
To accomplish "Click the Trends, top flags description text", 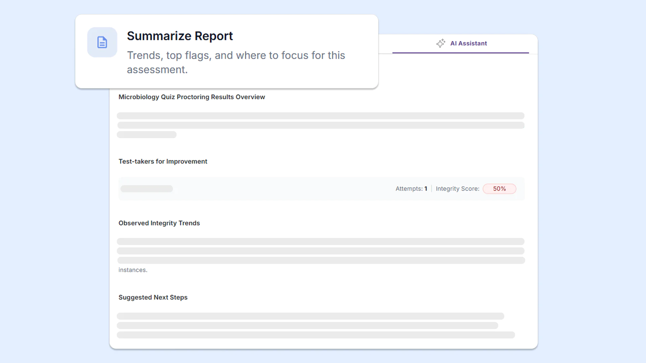I will (x=236, y=63).
